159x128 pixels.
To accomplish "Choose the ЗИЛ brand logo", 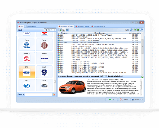I will click(44, 86).
